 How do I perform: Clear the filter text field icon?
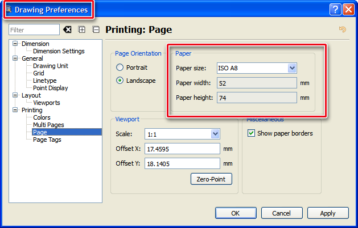click(67, 29)
